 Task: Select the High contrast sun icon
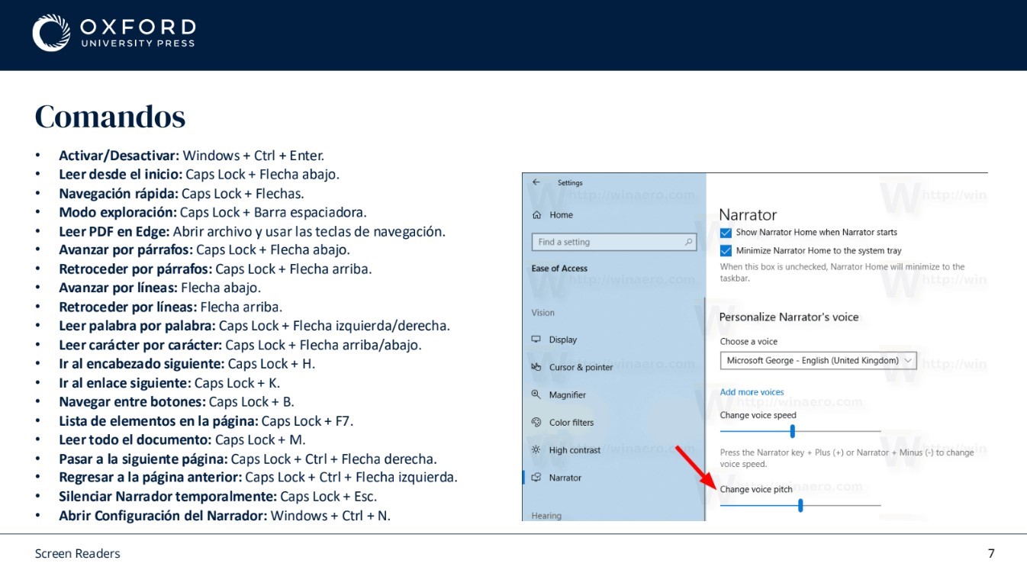coord(536,450)
